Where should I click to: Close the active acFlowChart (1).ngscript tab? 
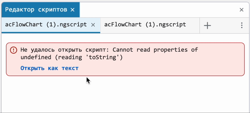[x=93, y=25]
